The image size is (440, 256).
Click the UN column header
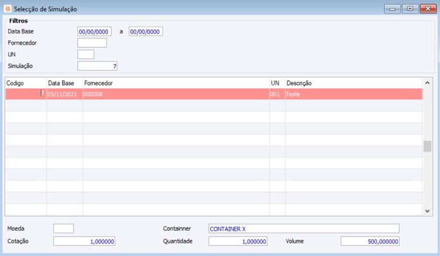[277, 83]
